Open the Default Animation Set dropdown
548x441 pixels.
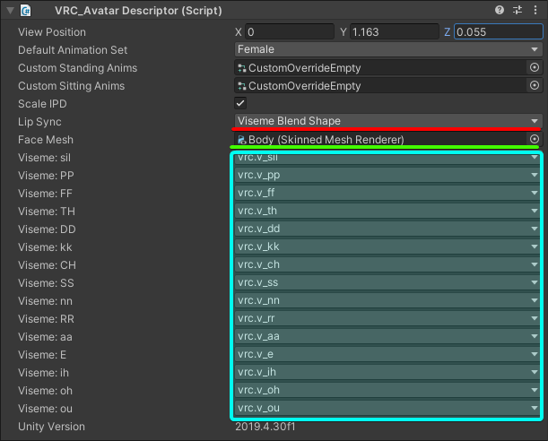pos(388,49)
